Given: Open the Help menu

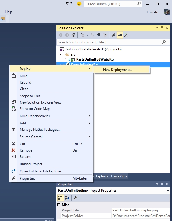Looking at the screenshot, I should [8, 12].
